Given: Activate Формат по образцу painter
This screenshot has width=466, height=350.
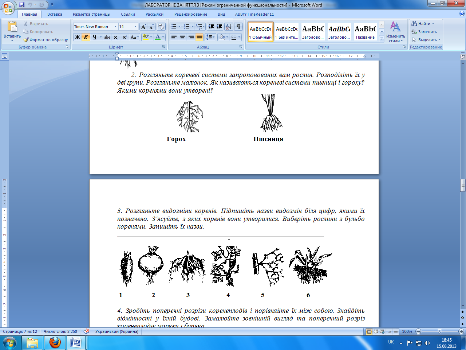Looking at the screenshot, I should (x=46, y=40).
